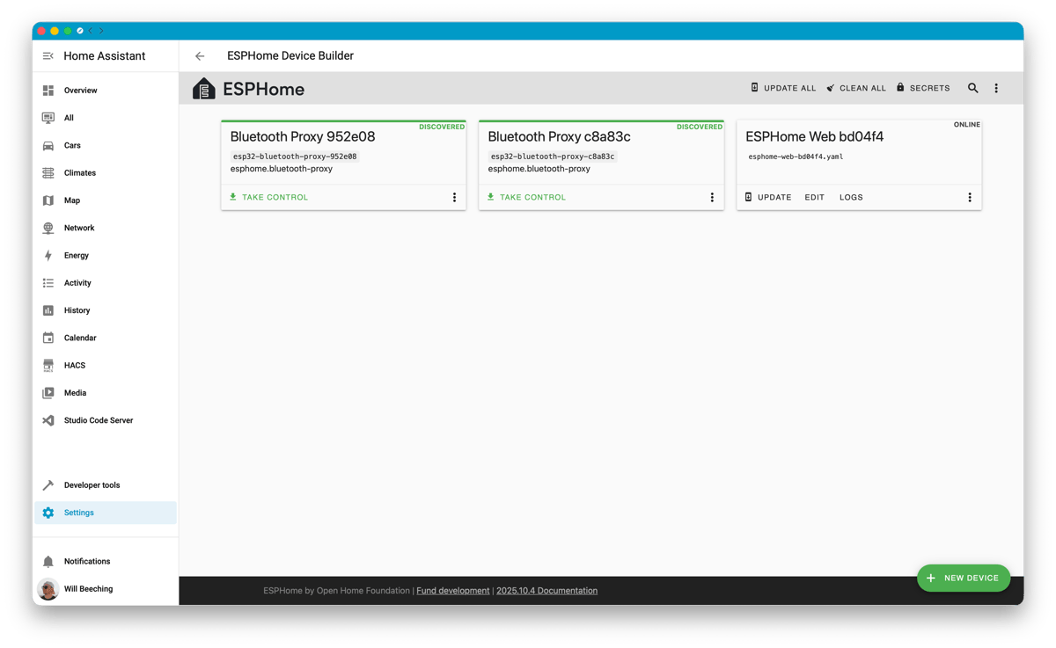Open HACS store icon
The image size is (1056, 648).
pos(48,366)
